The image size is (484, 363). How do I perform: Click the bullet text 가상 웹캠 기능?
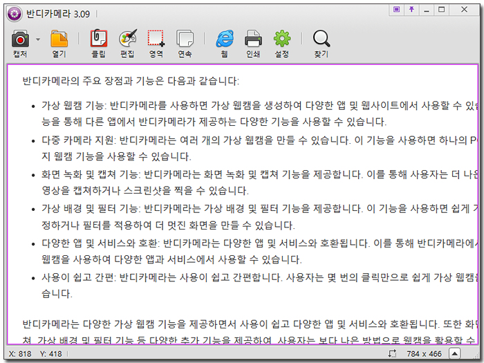coord(73,106)
